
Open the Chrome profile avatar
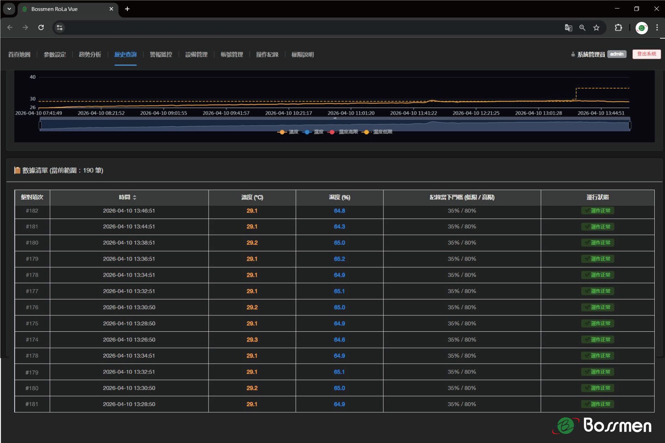pyautogui.click(x=642, y=28)
